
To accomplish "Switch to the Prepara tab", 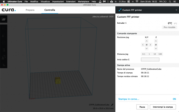I will pyautogui.click(x=30, y=10).
